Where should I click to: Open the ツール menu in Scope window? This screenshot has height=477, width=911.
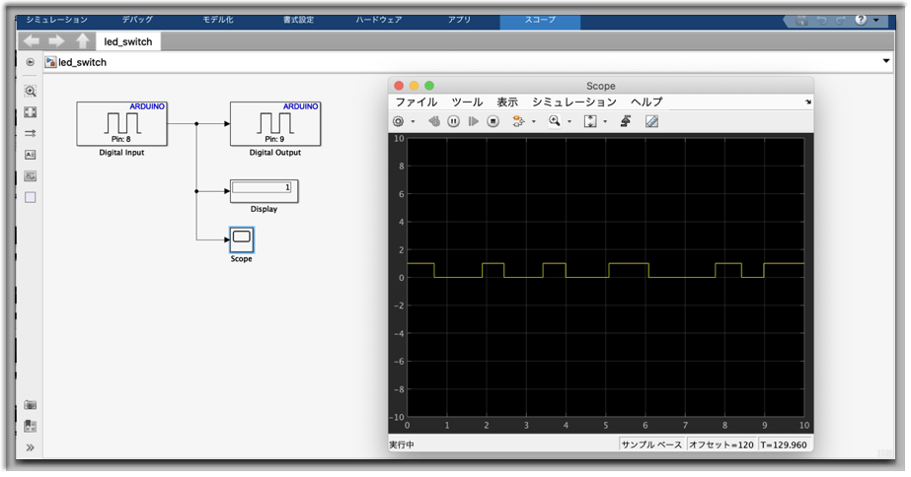click(467, 102)
